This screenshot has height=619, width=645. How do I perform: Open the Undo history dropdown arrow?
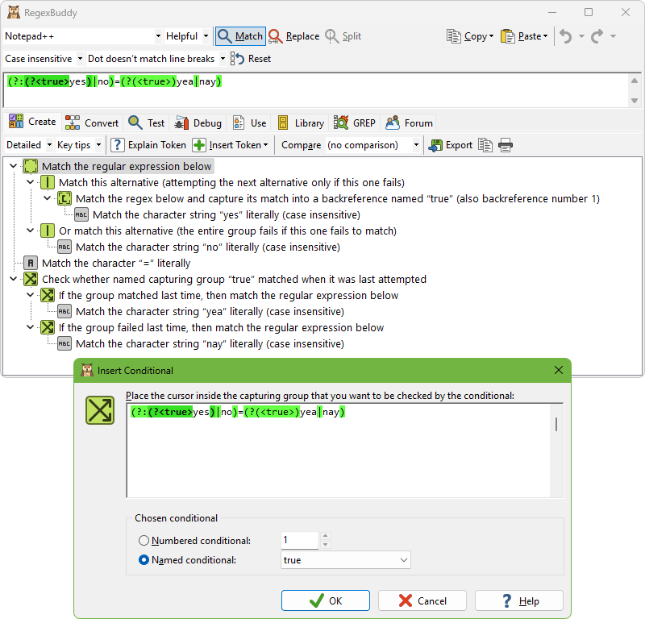[x=581, y=36]
